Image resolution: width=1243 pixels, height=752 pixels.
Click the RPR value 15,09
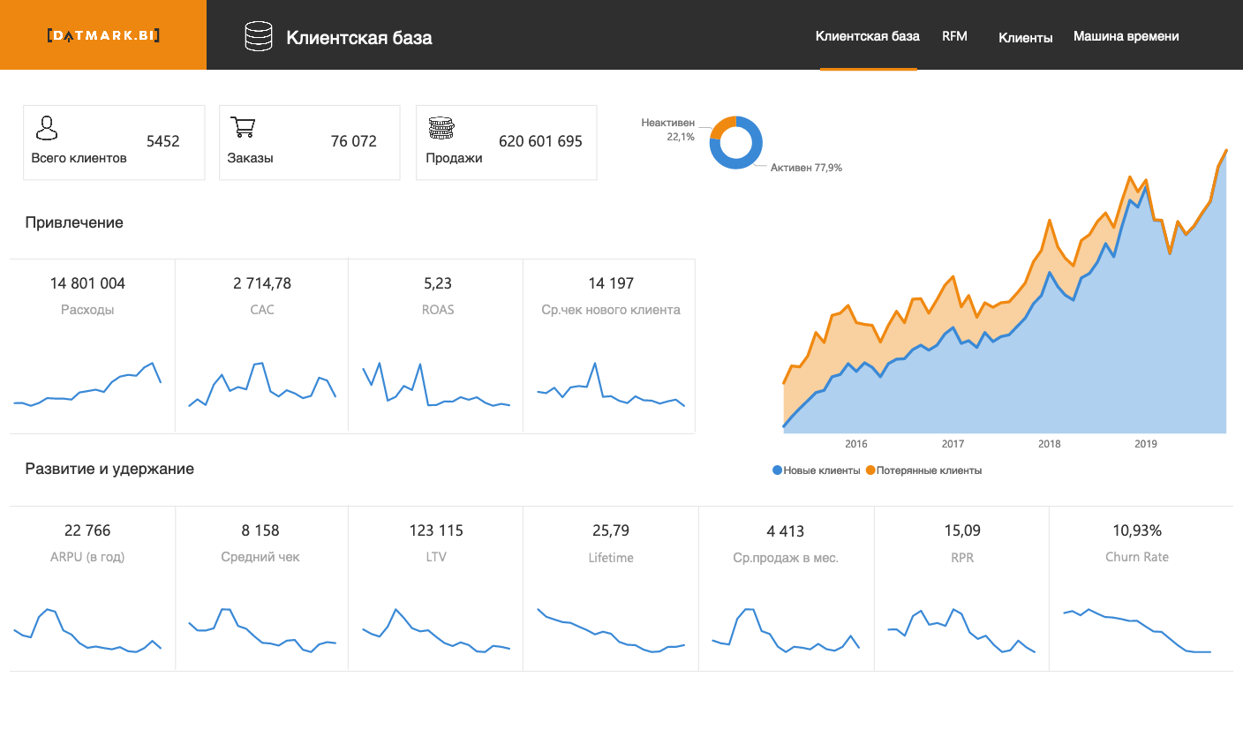click(x=962, y=530)
